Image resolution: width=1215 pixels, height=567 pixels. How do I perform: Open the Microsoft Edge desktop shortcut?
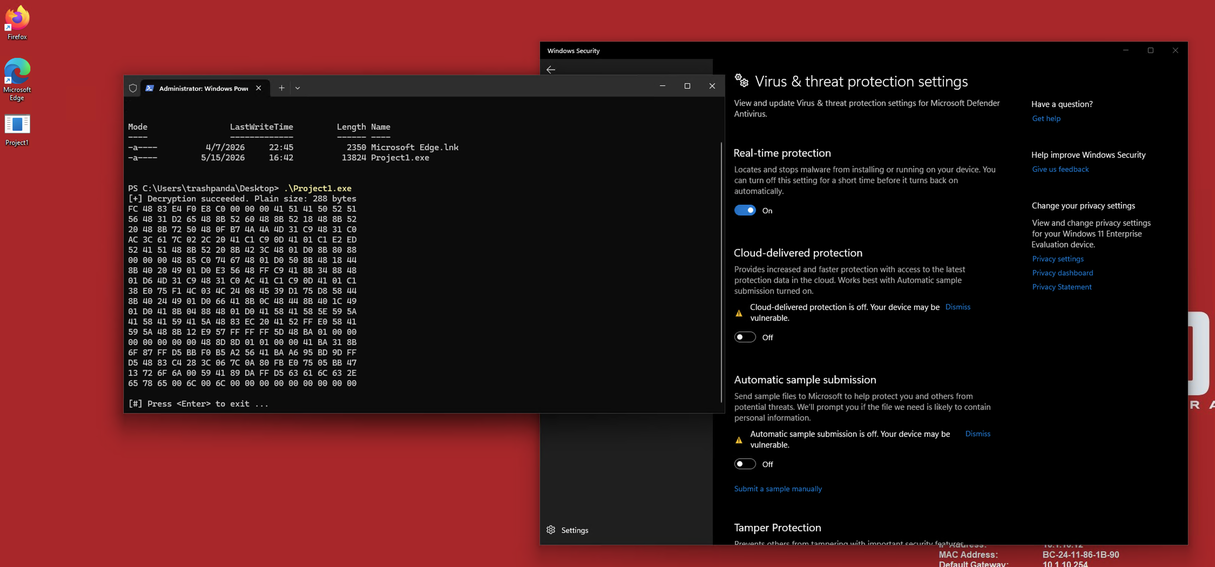[17, 79]
